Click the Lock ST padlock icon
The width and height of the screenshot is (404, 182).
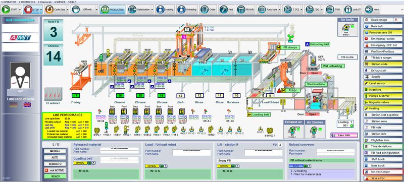click(x=348, y=10)
